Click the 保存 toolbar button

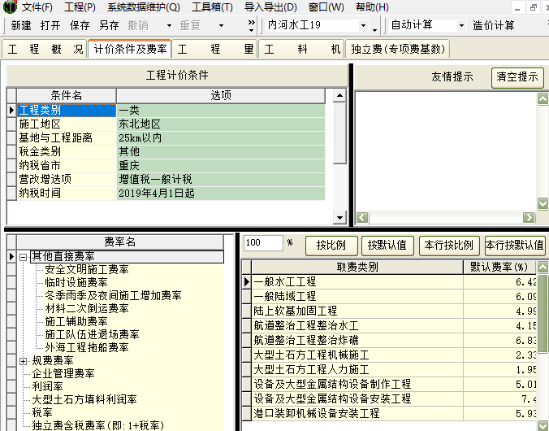click(80, 25)
